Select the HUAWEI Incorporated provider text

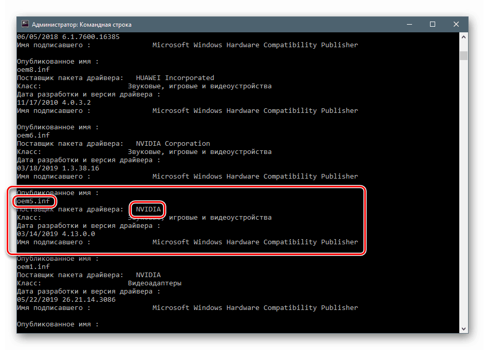coord(175,77)
